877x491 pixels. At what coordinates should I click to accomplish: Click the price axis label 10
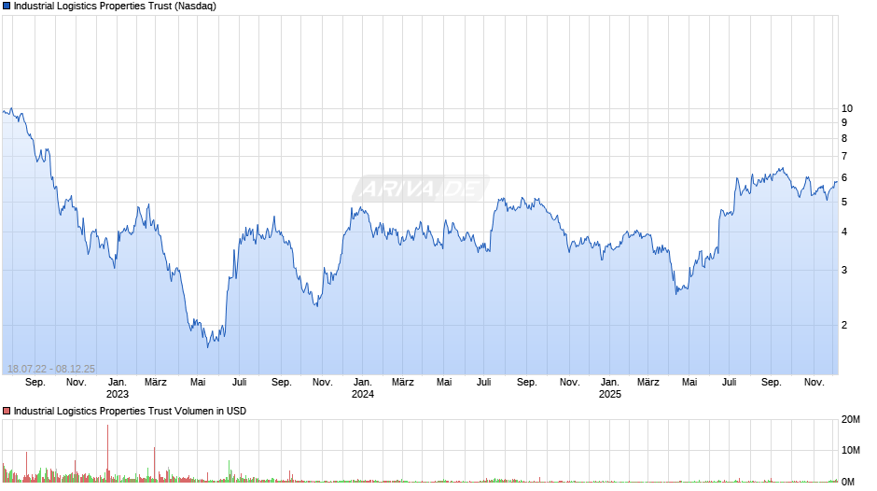(x=847, y=108)
